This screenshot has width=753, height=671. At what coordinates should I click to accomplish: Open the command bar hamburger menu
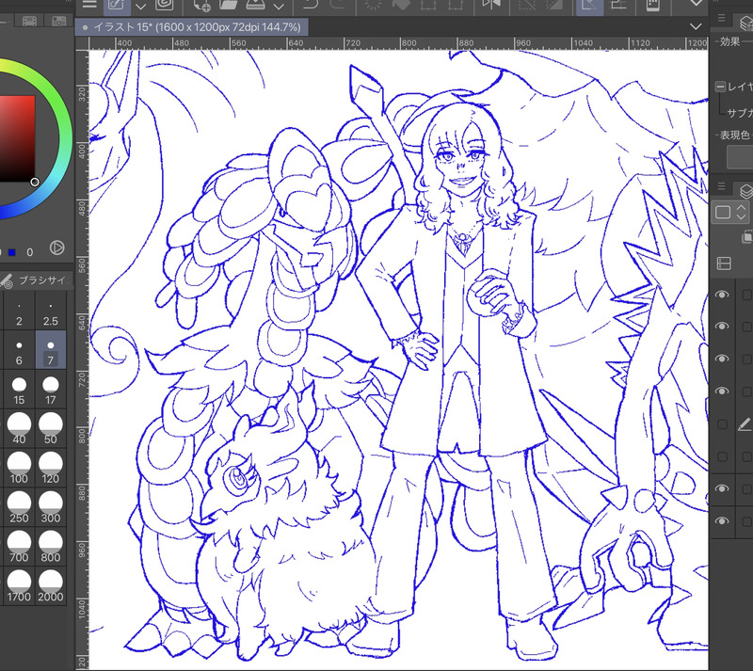click(89, 5)
